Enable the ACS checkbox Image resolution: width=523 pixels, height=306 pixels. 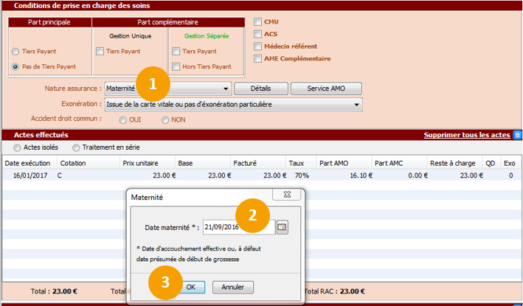coord(257,34)
